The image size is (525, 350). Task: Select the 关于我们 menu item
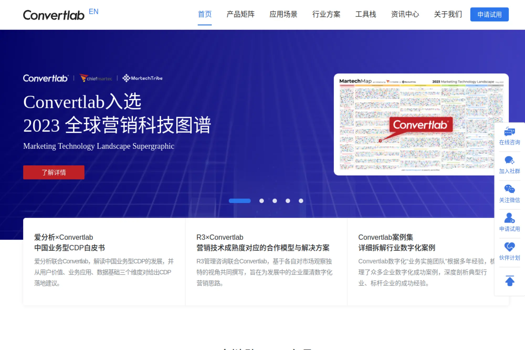click(x=448, y=14)
